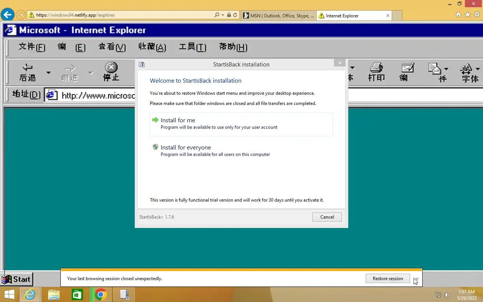Click the volume speaker tray icon
Image resolution: width=483 pixels, height=302 pixels.
[x=447, y=295]
